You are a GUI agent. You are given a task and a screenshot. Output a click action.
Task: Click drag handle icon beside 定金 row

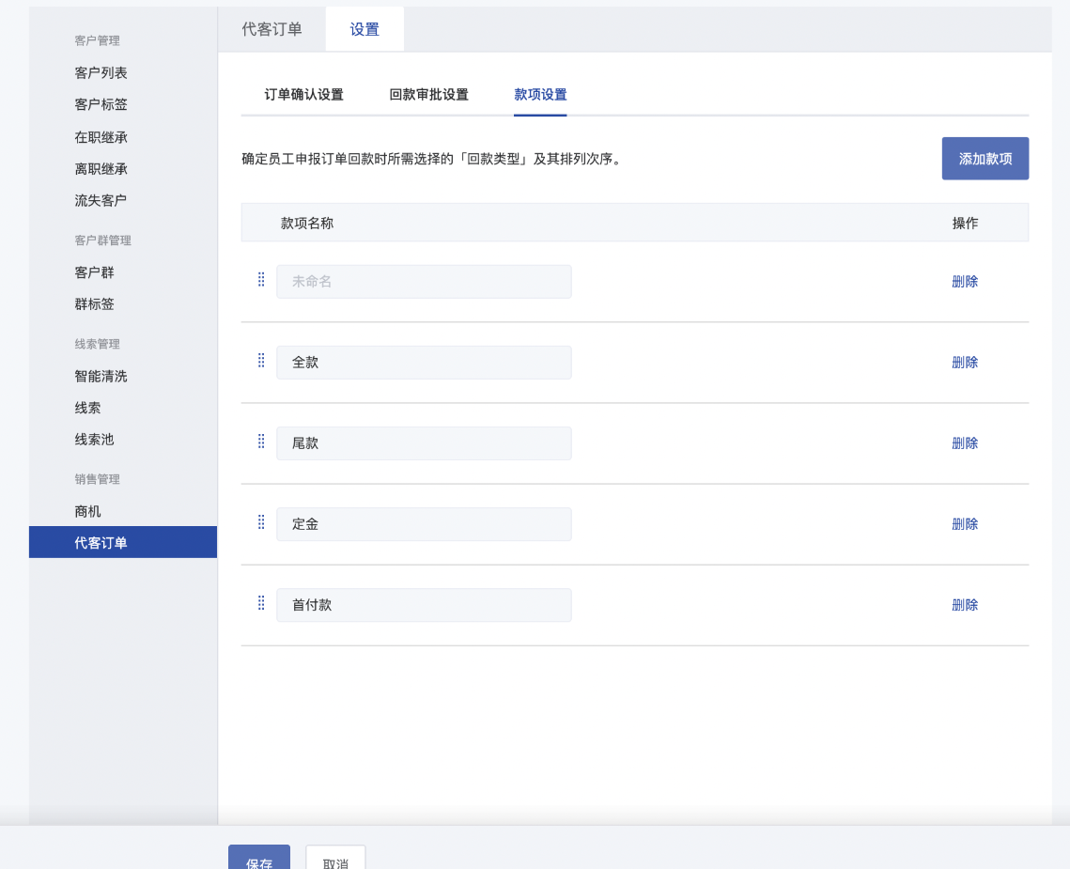(x=261, y=522)
